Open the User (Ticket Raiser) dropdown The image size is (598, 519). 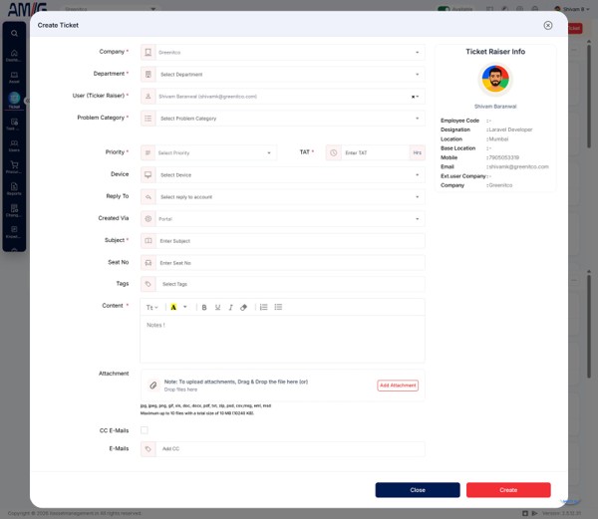[x=283, y=97]
